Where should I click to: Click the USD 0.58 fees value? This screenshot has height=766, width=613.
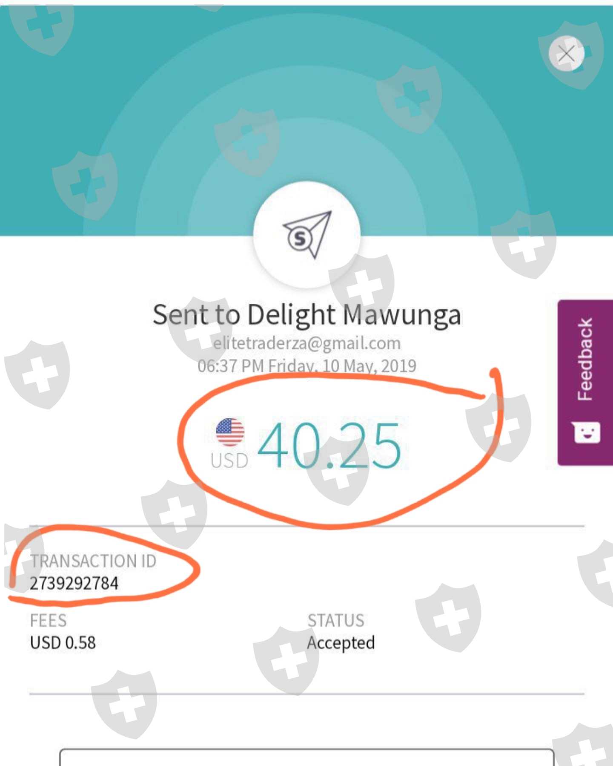(x=63, y=642)
